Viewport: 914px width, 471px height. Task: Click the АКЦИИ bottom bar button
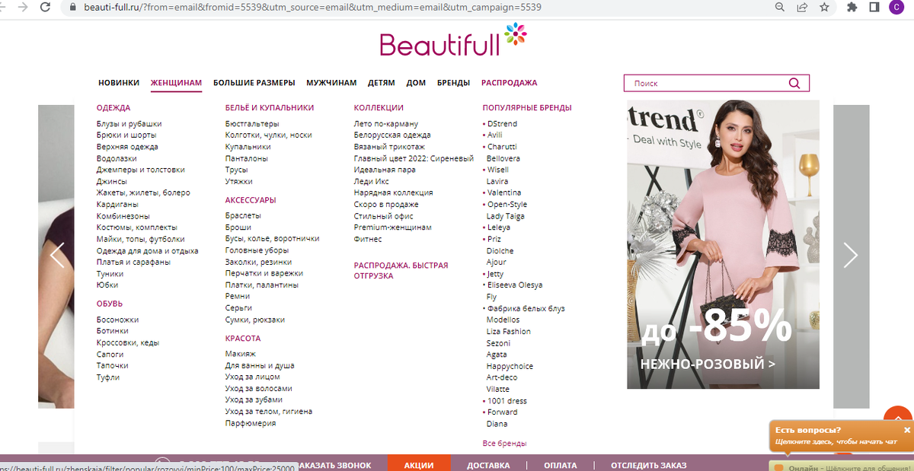click(x=419, y=465)
